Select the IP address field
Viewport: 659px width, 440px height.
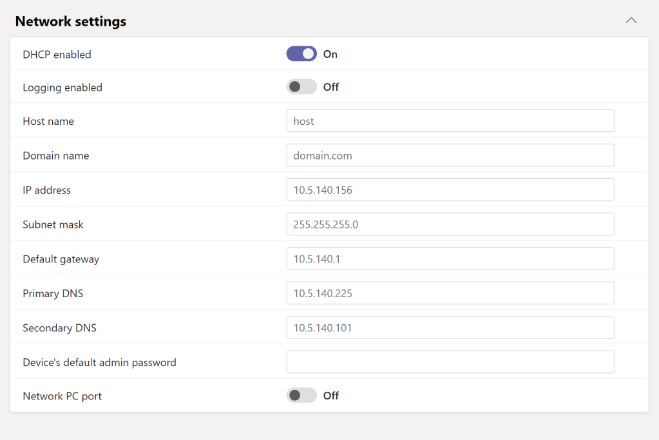pyautogui.click(x=450, y=190)
